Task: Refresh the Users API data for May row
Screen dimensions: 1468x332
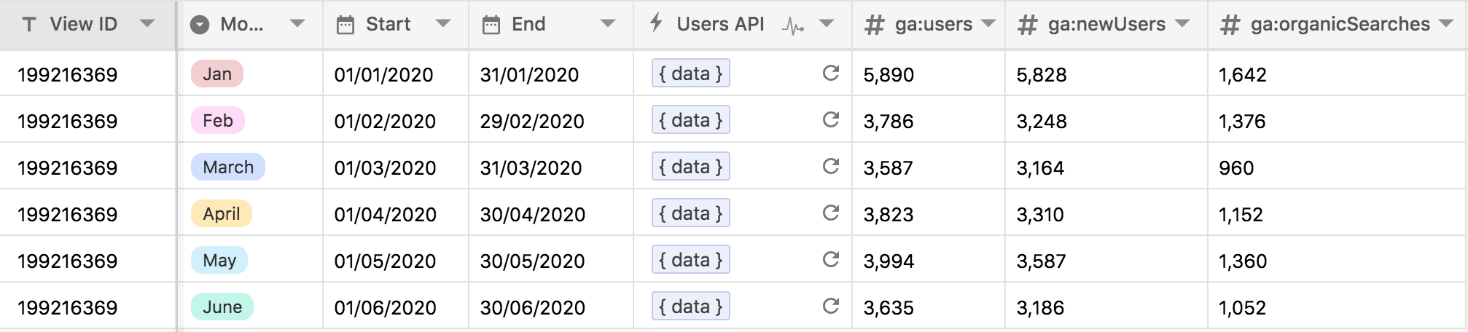Action: tap(831, 259)
